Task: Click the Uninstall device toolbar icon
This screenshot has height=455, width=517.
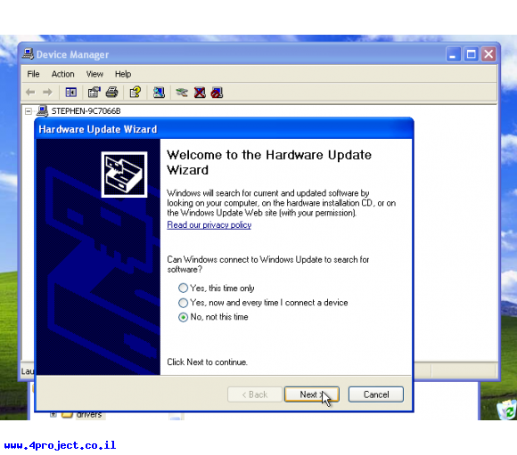Action: tap(200, 93)
